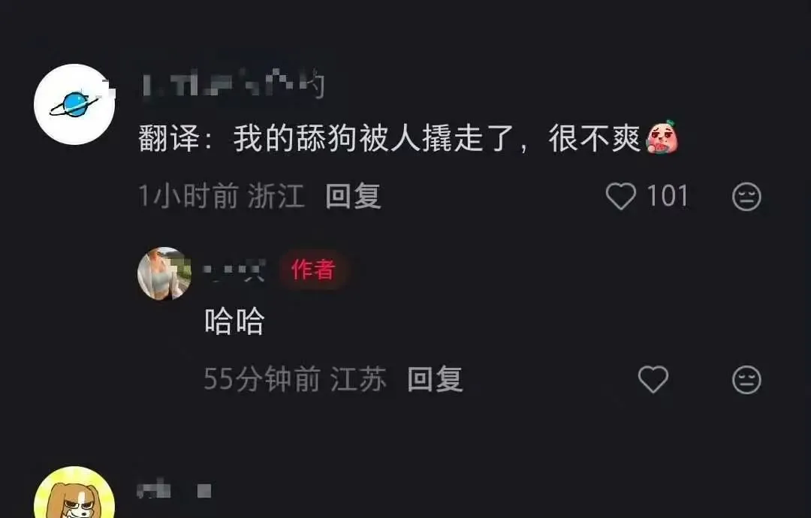Tap the red 作者 author badge
This screenshot has width=811, height=518.
(x=313, y=270)
